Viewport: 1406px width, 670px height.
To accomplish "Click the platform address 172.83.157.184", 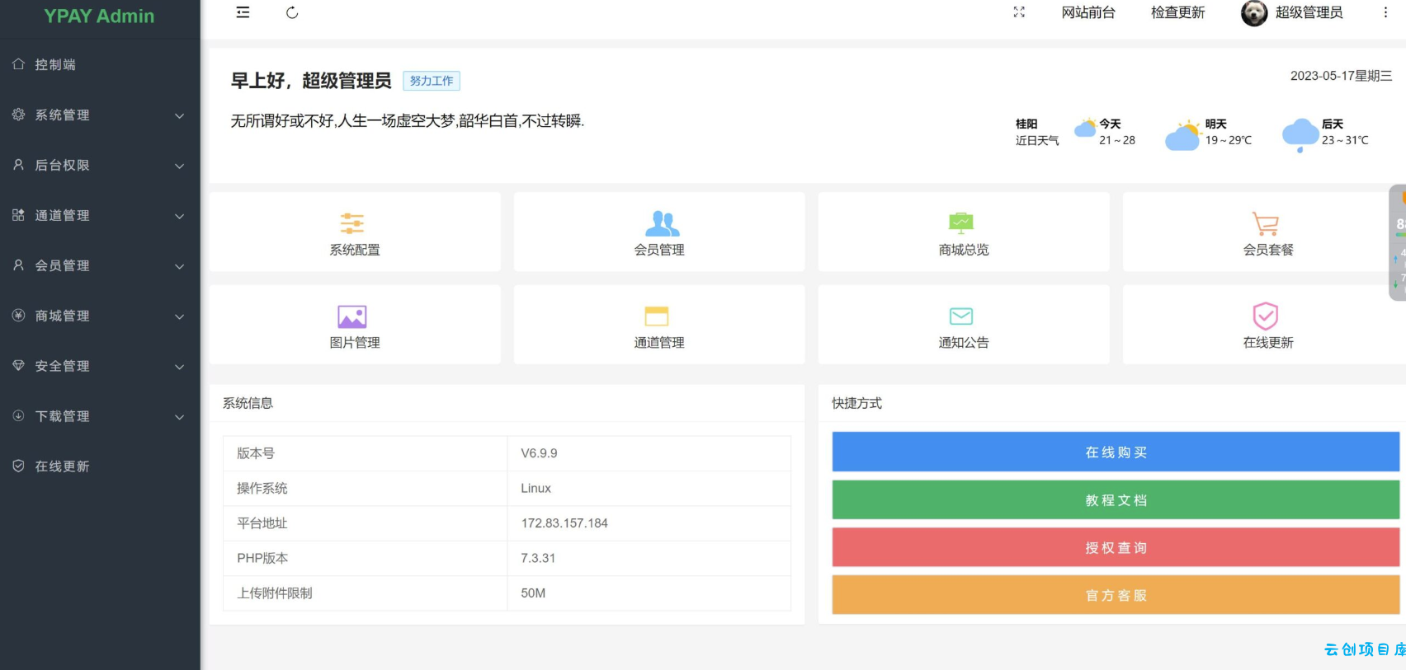I will [564, 523].
